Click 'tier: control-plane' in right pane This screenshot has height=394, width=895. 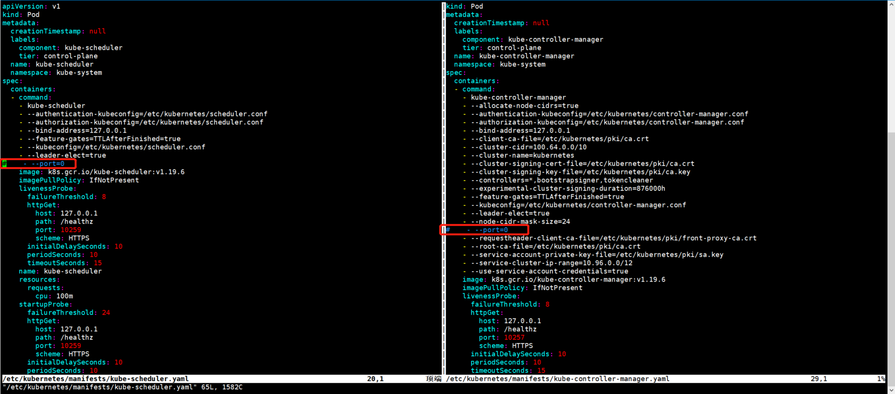click(x=502, y=47)
